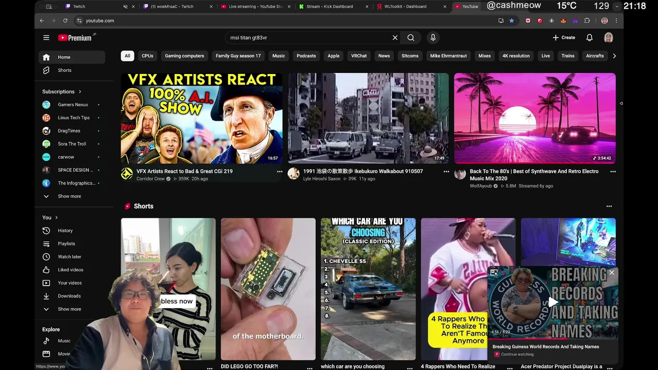Screen dimensions: 658x370
Task: Open more options for Synthwave mix video
Action: coord(613,172)
